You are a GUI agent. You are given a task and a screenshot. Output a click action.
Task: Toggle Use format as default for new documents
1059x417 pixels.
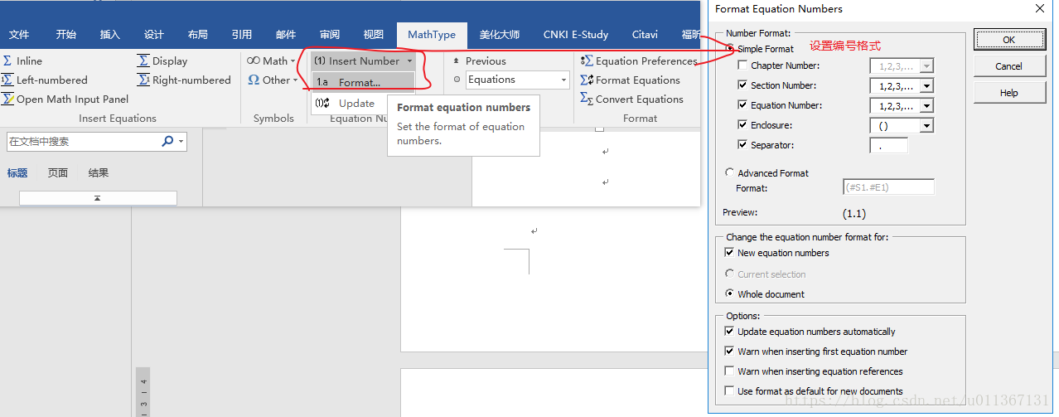coord(729,391)
